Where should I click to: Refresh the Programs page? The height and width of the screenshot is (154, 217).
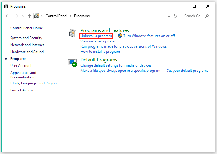(x=175, y=16)
